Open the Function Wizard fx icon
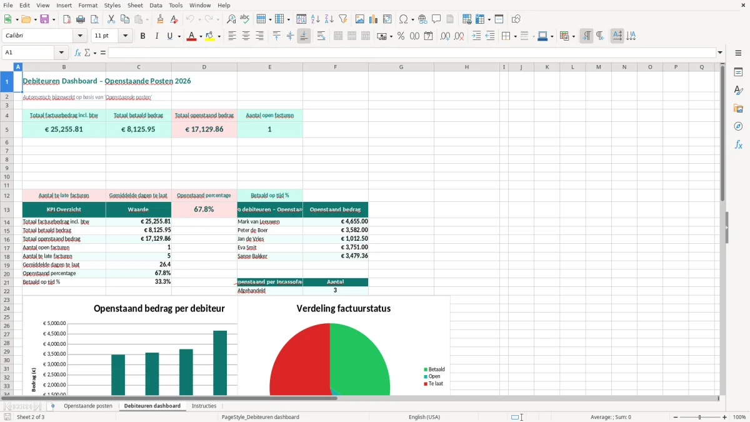This screenshot has width=750, height=422. click(77, 53)
